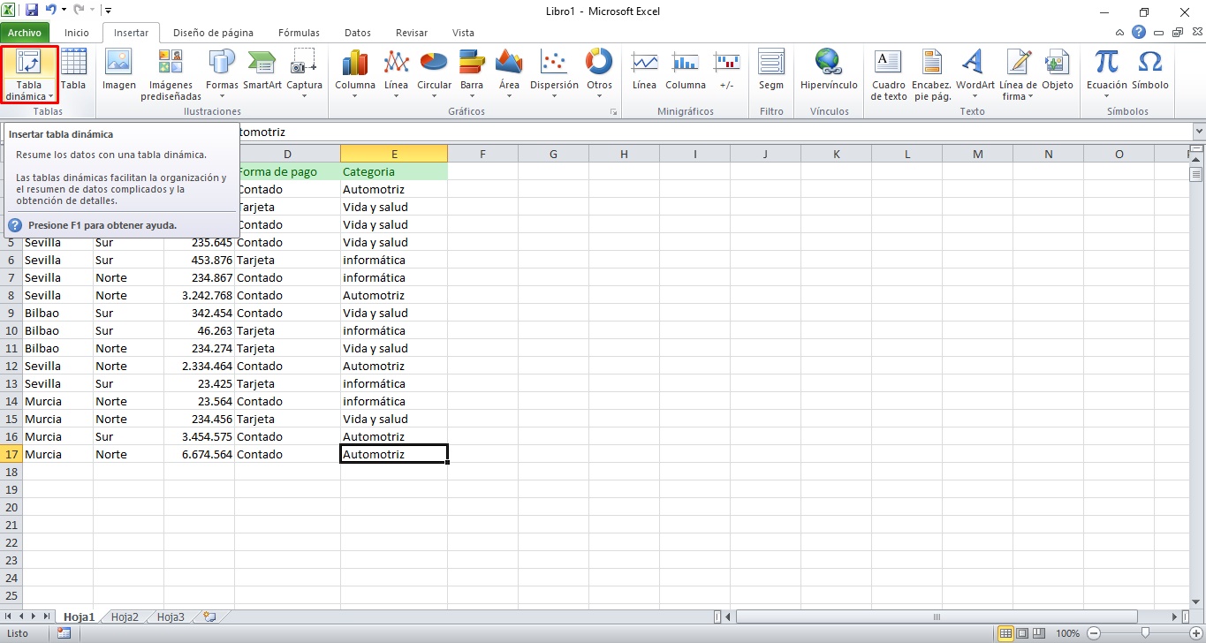
Task: Open the Captura screenshot tool
Action: tap(304, 75)
